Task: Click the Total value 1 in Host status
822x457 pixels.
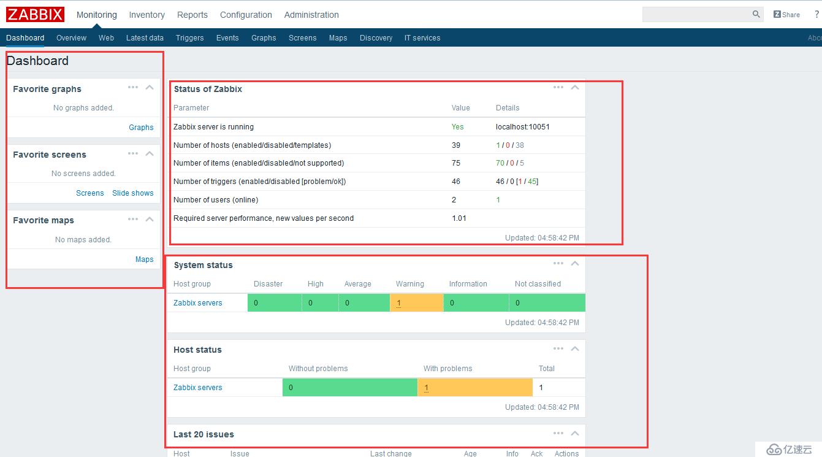Action: pyautogui.click(x=541, y=388)
